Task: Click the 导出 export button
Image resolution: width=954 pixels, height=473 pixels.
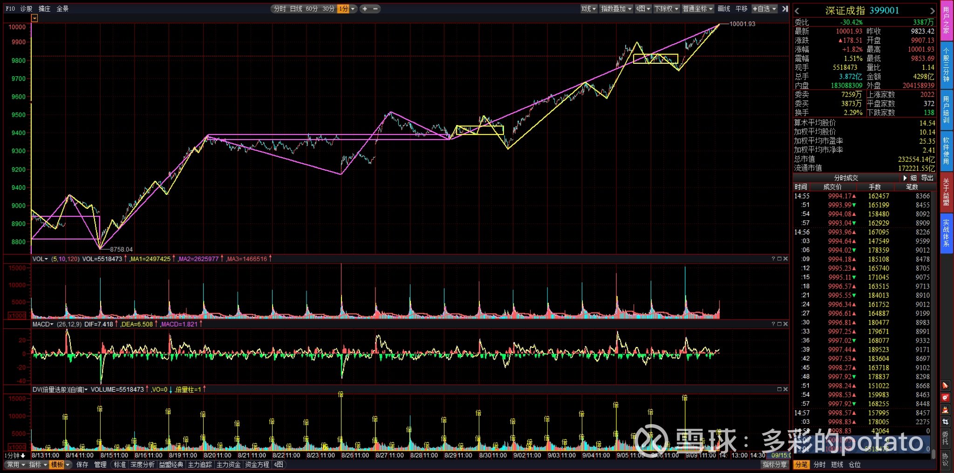Action: point(927,178)
